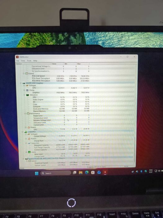The height and width of the screenshot is (218, 163).
Task: Click the 7.53 W GPU power value
Action: (62, 129)
